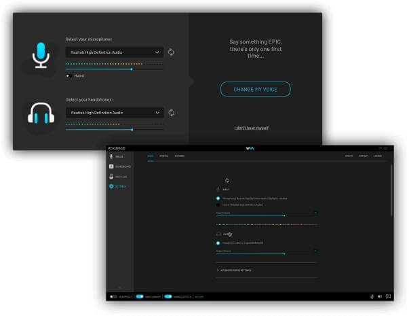Screen dimensions: 409x316
Task: Click the Voicemod VM logo in title bar
Action: click(x=250, y=148)
